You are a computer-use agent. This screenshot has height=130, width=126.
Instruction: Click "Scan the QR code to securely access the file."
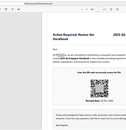pos(99,73)
